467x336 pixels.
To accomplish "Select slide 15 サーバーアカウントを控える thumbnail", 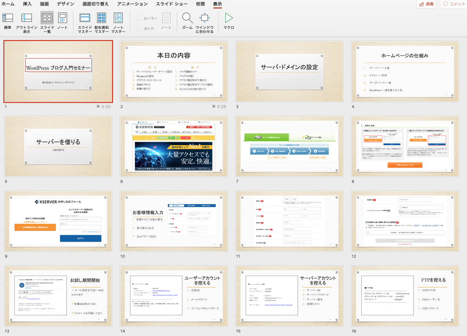I will tap(289, 296).
